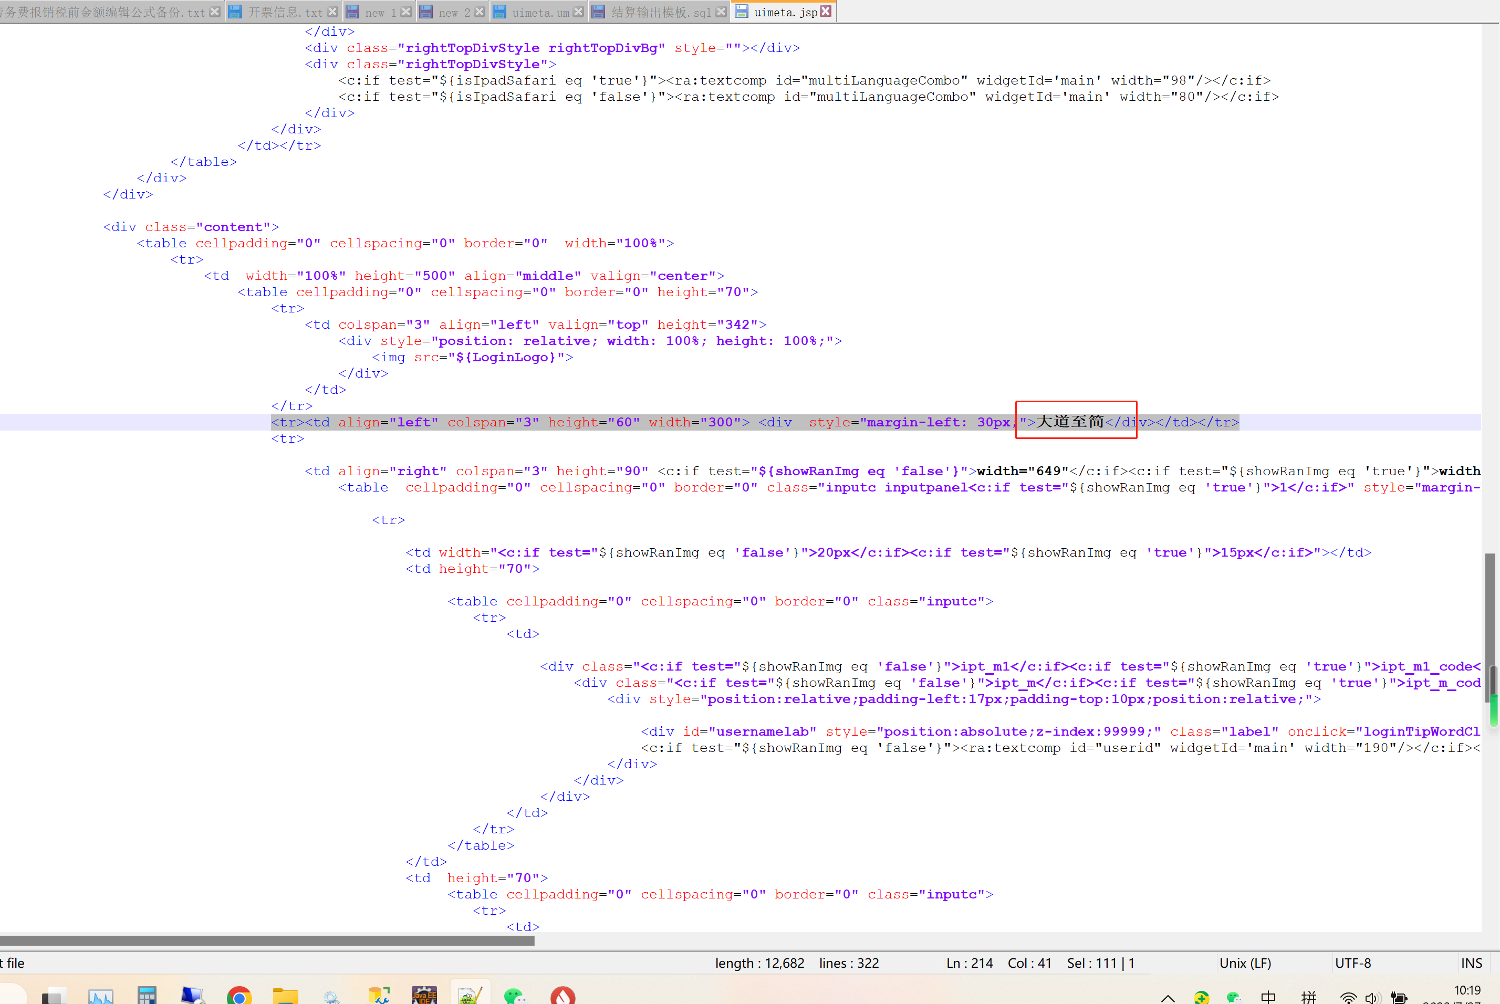The height and width of the screenshot is (1004, 1500).
Task: Select the uimeta.jsp tab
Action: pyautogui.click(x=785, y=12)
